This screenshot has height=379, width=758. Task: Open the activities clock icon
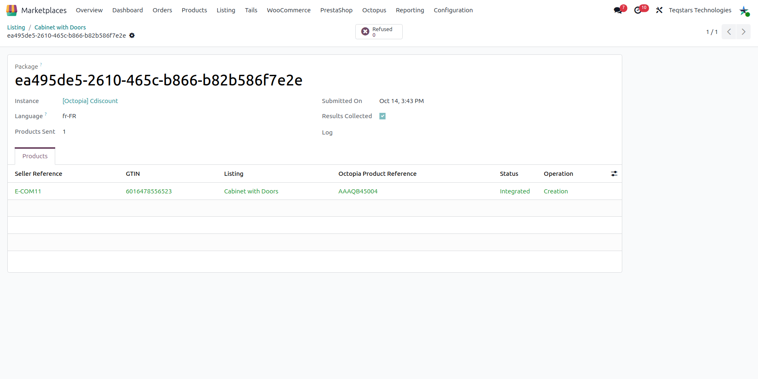click(638, 10)
